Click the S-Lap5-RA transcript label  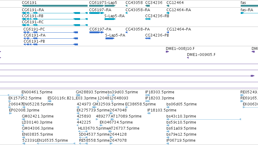click(115, 16)
